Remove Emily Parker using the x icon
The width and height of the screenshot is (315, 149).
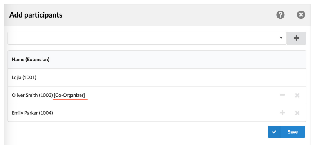click(297, 113)
